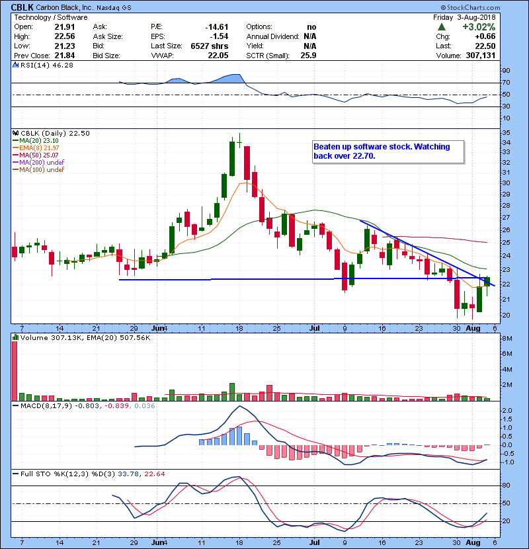This screenshot has height=549, width=529.
Task: Click the date Friday 3-Aug-2018
Action: click(x=464, y=17)
